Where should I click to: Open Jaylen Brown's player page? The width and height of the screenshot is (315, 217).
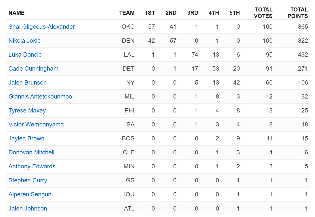point(26,138)
